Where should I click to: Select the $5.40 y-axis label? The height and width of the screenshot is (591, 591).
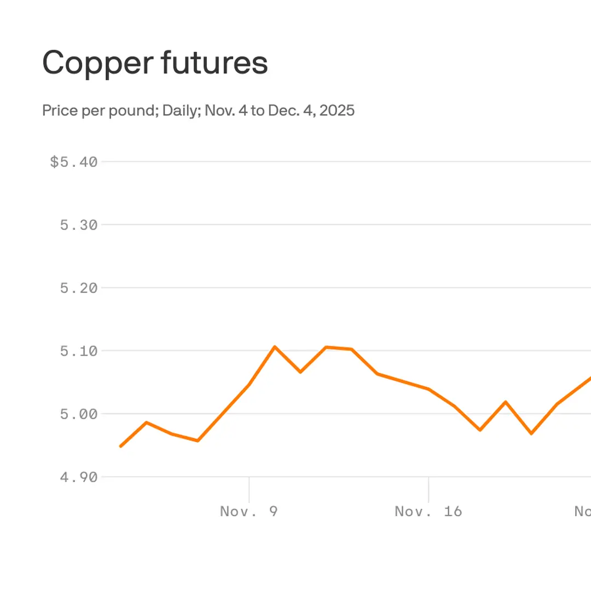pyautogui.click(x=74, y=162)
